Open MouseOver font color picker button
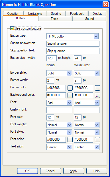110x177 pixels. tap(97, 139)
